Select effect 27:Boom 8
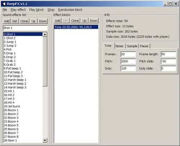180x146 pixels. [x=23, y=137]
